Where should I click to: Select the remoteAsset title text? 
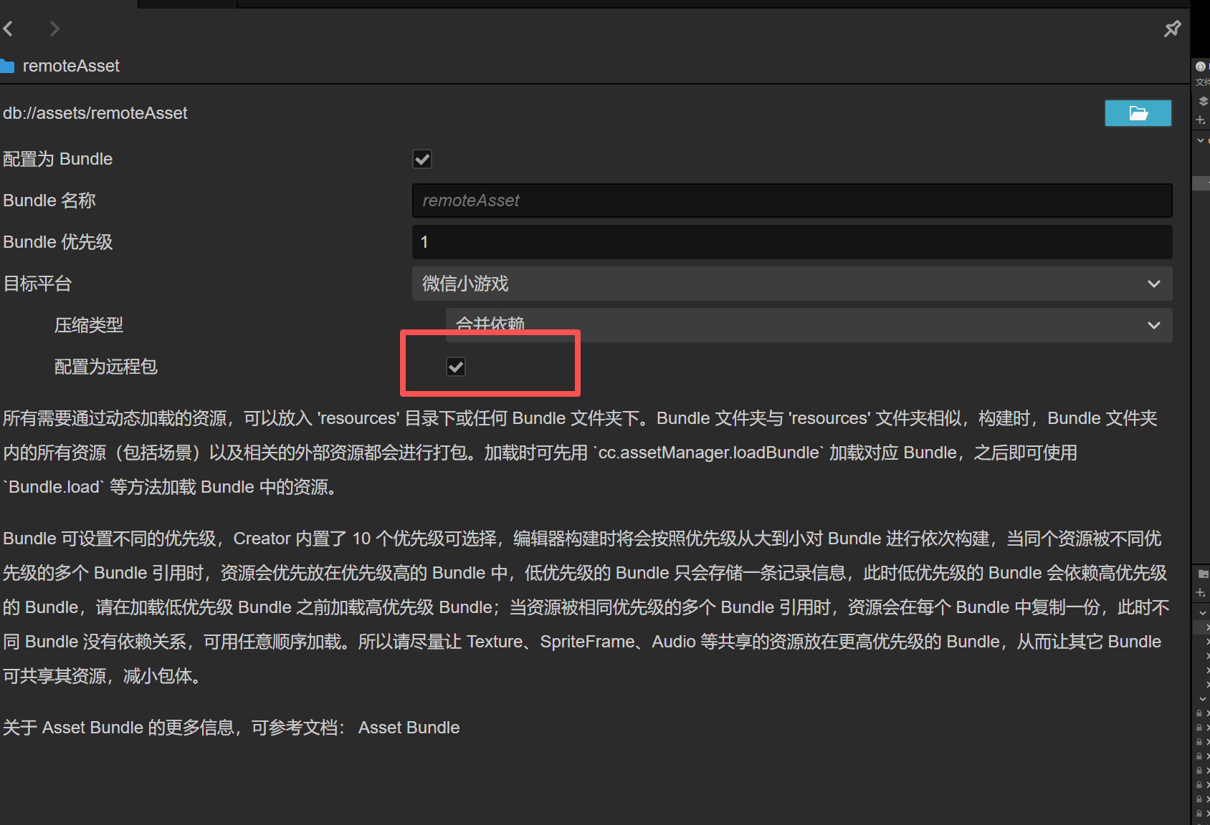tap(71, 66)
